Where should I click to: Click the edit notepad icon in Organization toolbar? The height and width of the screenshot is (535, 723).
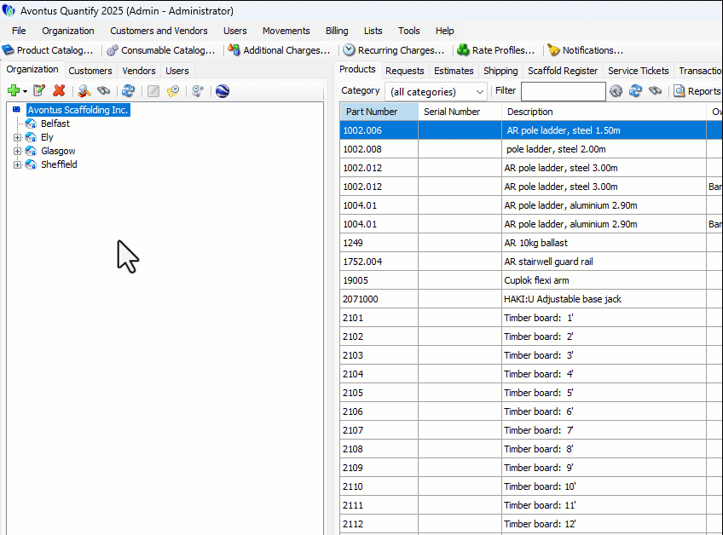pos(38,91)
